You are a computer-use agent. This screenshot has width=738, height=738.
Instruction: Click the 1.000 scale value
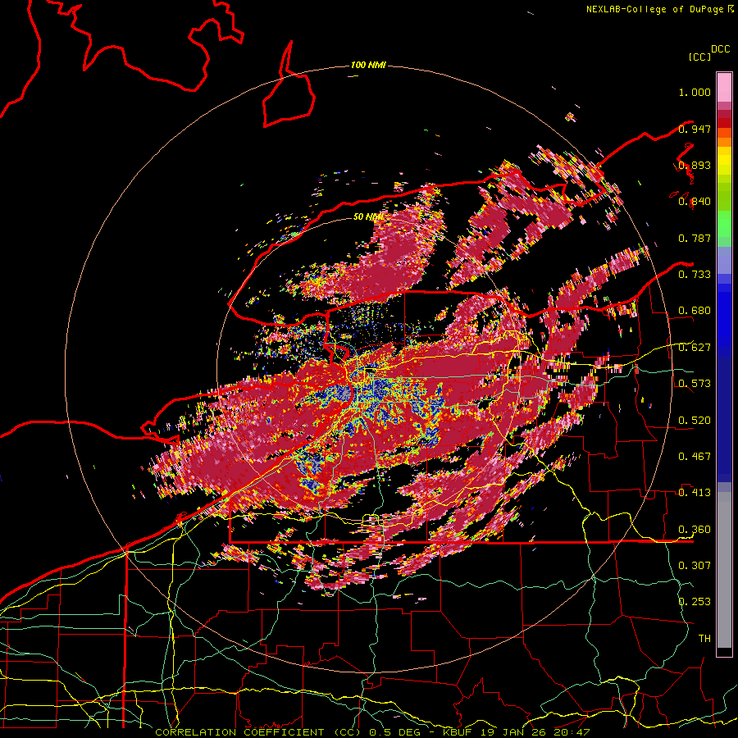(695, 92)
